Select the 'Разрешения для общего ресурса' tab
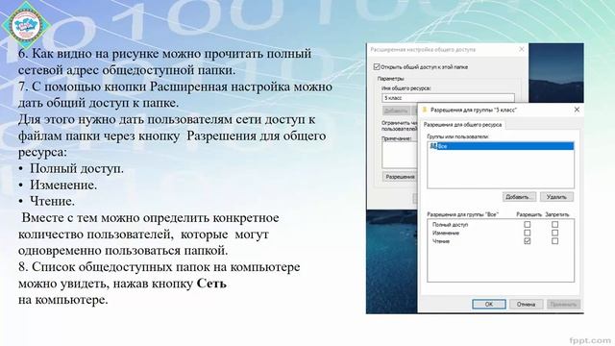This screenshot has width=615, height=346. click(462, 124)
